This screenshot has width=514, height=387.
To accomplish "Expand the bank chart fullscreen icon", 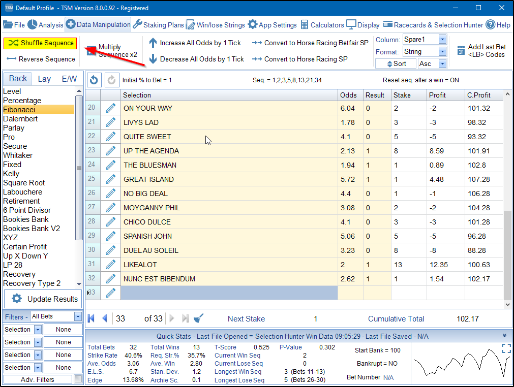I will click(x=506, y=348).
